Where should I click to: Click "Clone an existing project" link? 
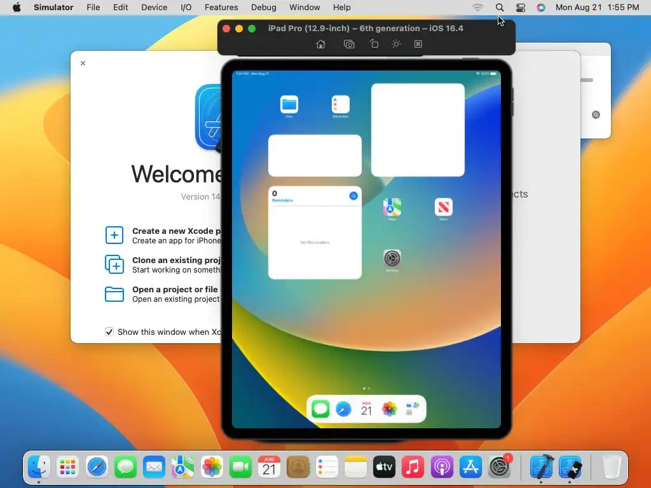click(x=177, y=260)
